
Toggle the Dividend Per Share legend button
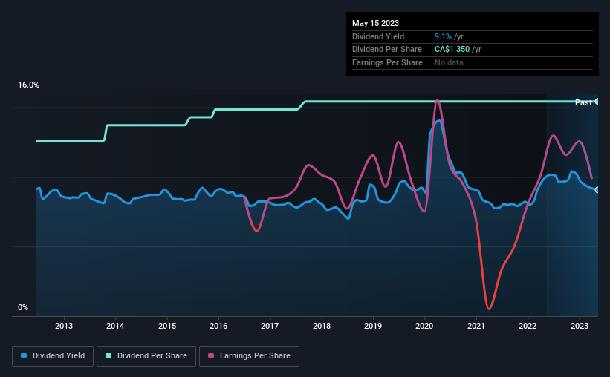pyautogui.click(x=146, y=356)
